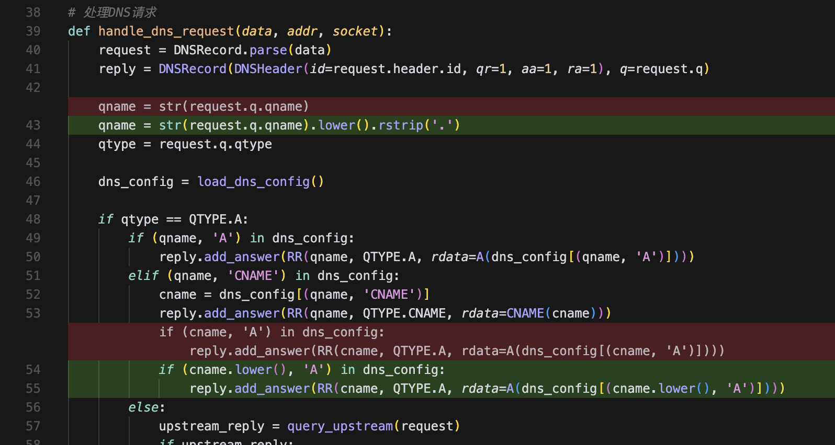Click the handle_dns_request function name
Viewport: 835px width, 445px height.
pyautogui.click(x=166, y=31)
